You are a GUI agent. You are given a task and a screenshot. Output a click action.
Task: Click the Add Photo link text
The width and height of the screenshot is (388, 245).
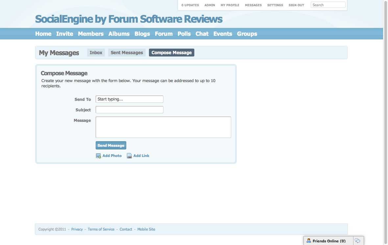coord(112,156)
